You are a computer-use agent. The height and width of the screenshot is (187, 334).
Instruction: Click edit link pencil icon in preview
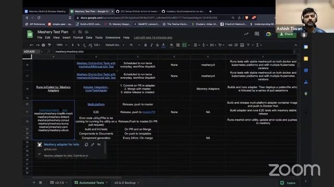tap(92, 144)
